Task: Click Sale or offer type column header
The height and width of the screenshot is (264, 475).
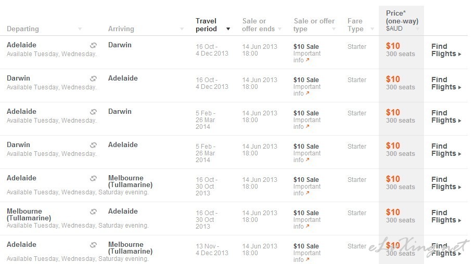Action: [x=314, y=25]
